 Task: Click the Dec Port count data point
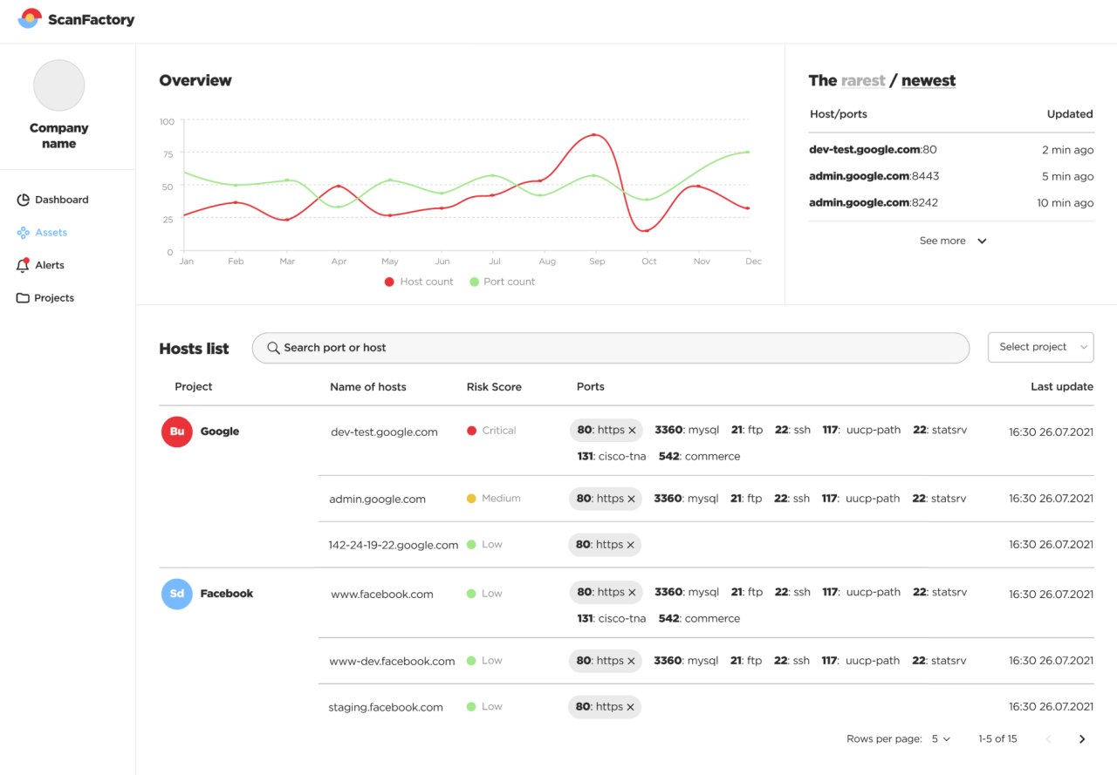(748, 152)
